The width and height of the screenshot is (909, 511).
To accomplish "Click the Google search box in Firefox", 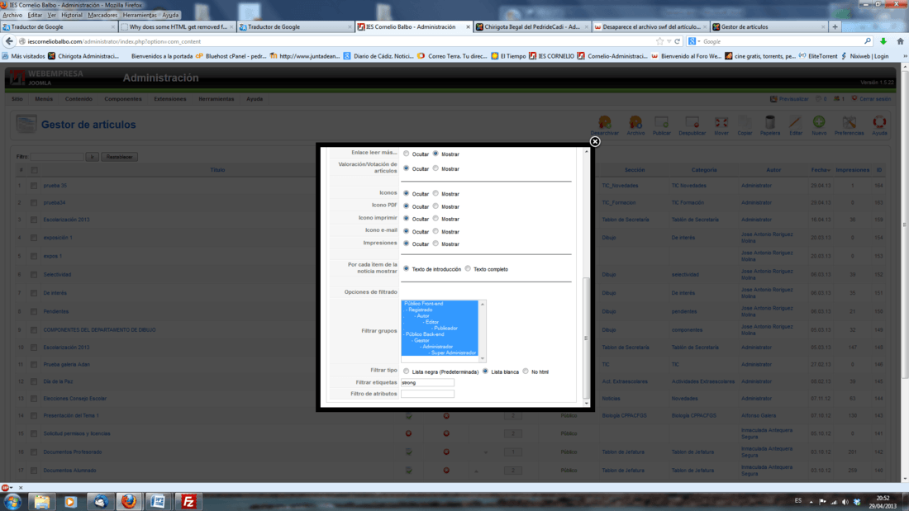I will [782, 41].
